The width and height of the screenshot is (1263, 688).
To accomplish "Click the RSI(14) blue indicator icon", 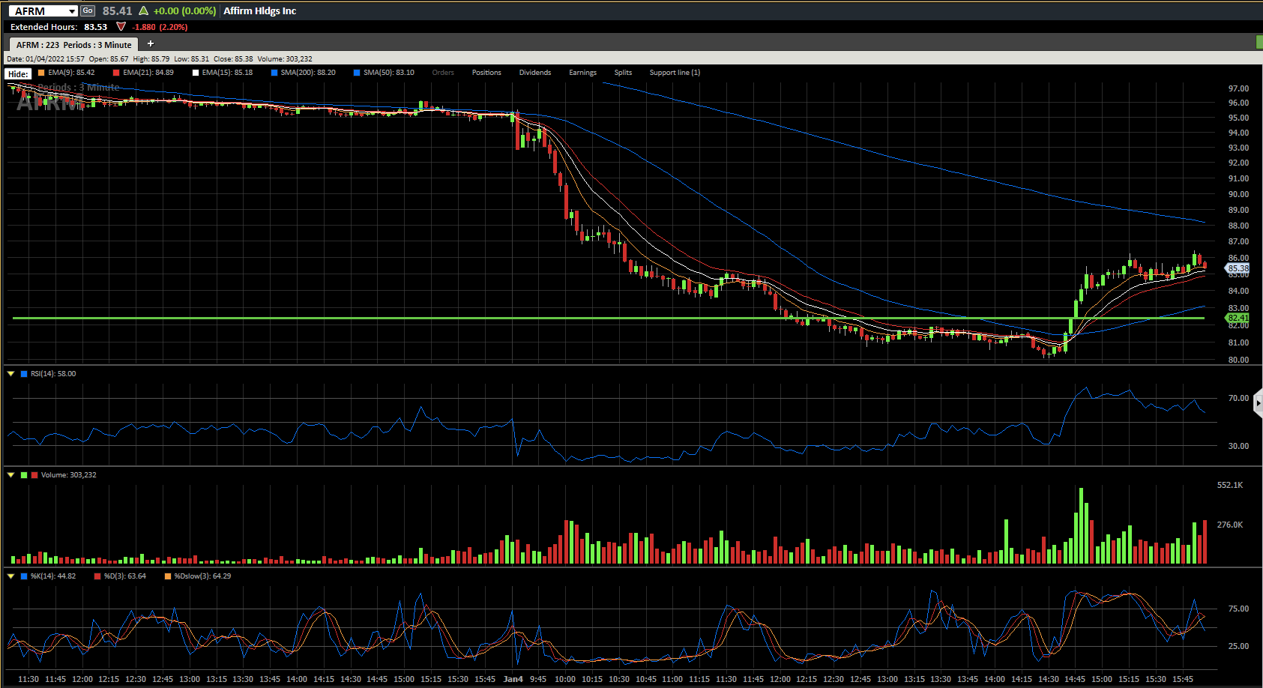I will tap(24, 373).
